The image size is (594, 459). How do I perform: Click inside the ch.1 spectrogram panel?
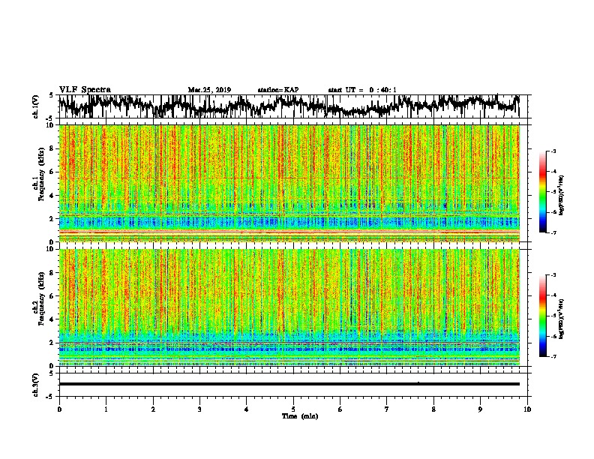point(289,183)
